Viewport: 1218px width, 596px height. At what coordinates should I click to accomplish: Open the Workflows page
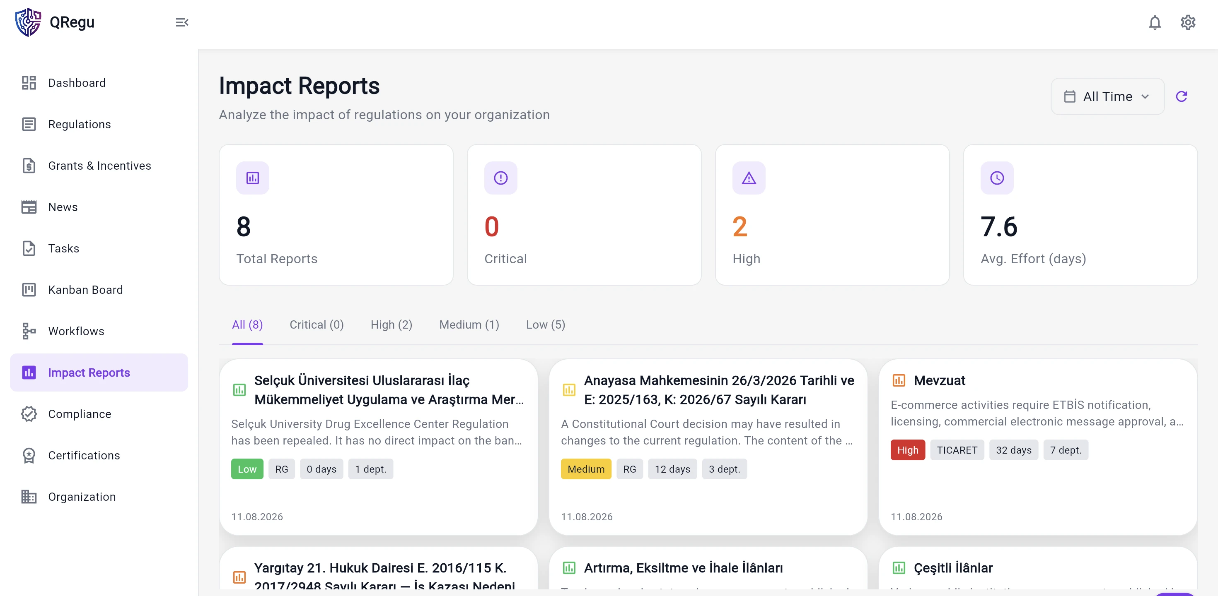[x=99, y=331]
